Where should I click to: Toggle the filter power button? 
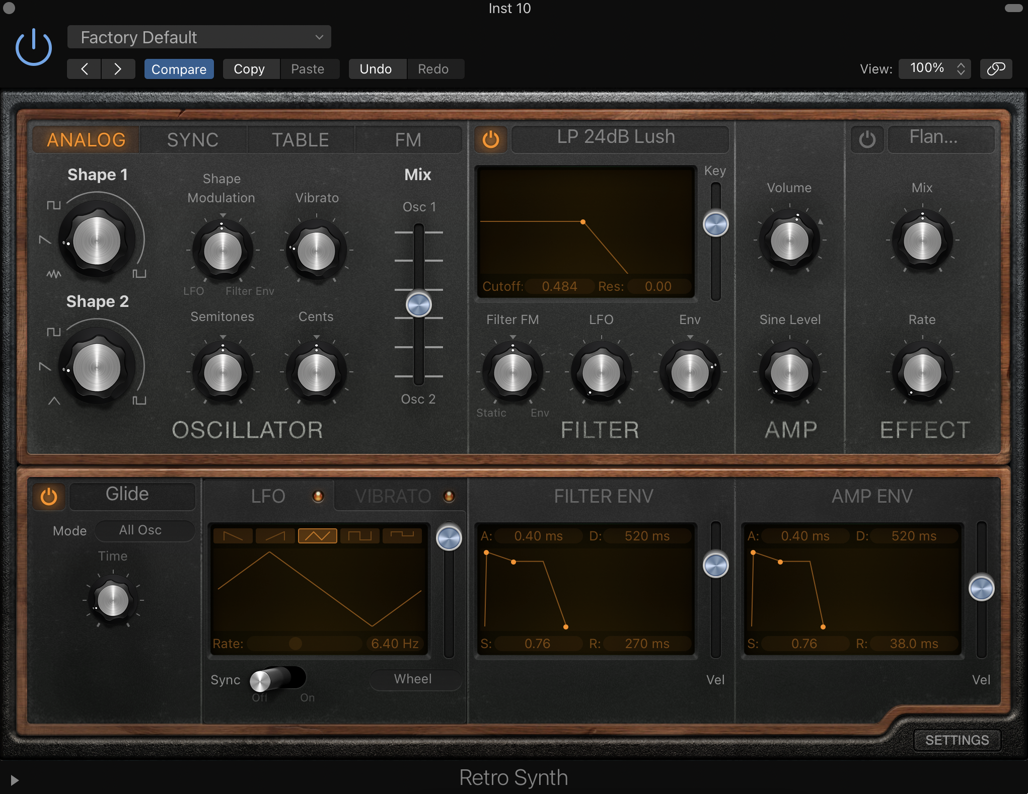coord(491,139)
